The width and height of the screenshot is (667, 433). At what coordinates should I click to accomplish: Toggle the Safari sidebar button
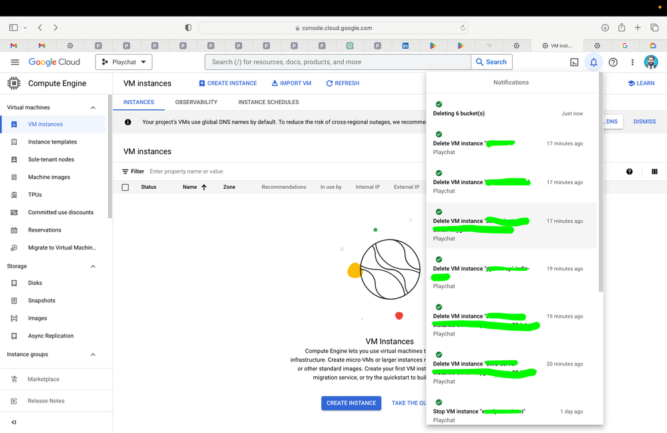click(x=13, y=27)
